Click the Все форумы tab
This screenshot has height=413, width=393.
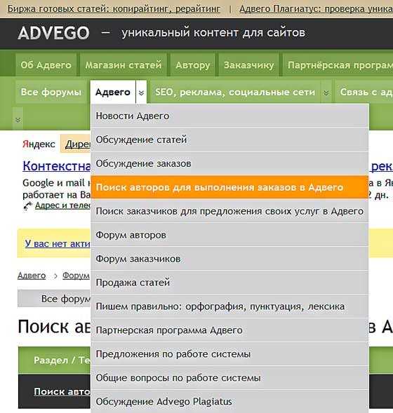[x=51, y=92]
